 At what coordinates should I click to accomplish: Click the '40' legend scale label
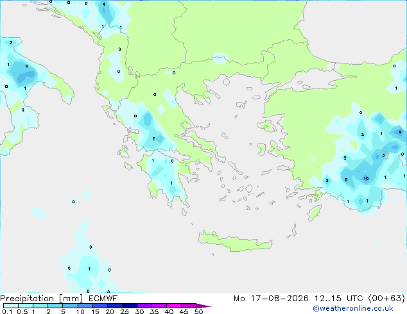coord(169,311)
